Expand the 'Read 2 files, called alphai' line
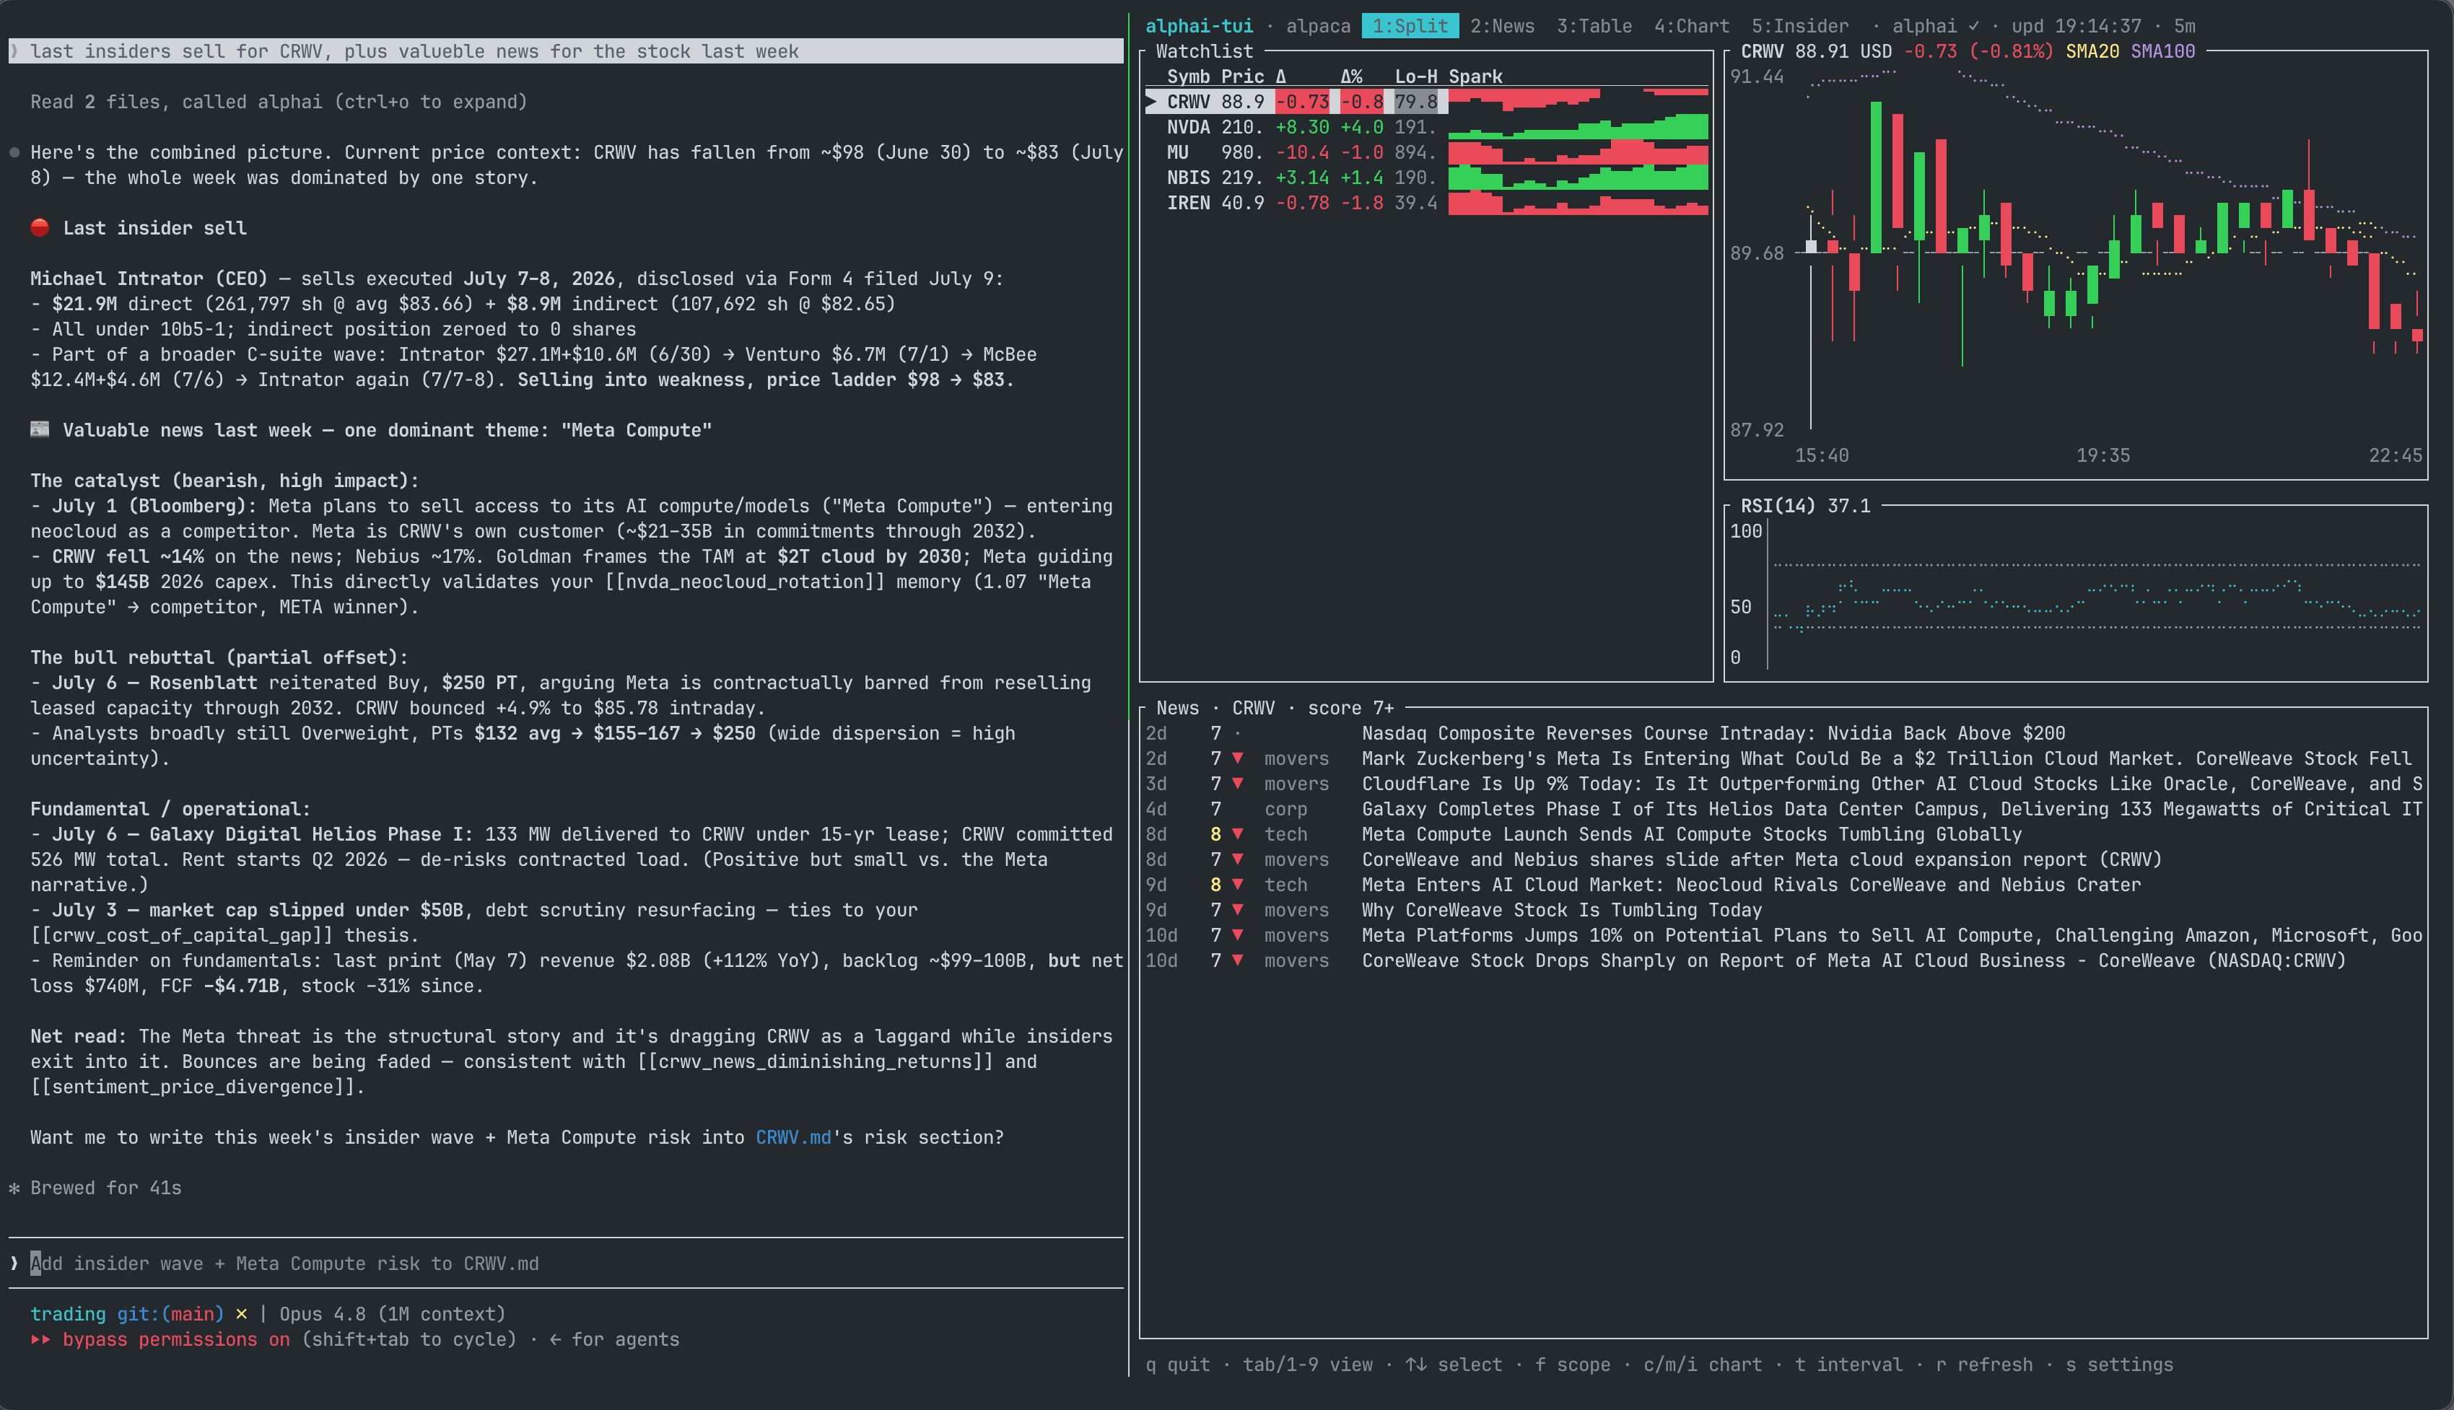Image resolution: width=2454 pixels, height=1410 pixels. 279,102
